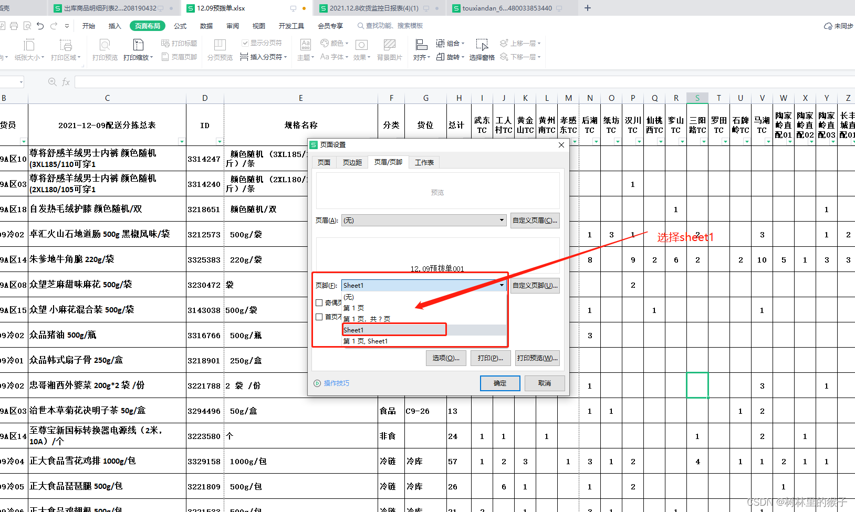
Task: Expand the quick access toolbar customize arrow
Action: [67, 26]
